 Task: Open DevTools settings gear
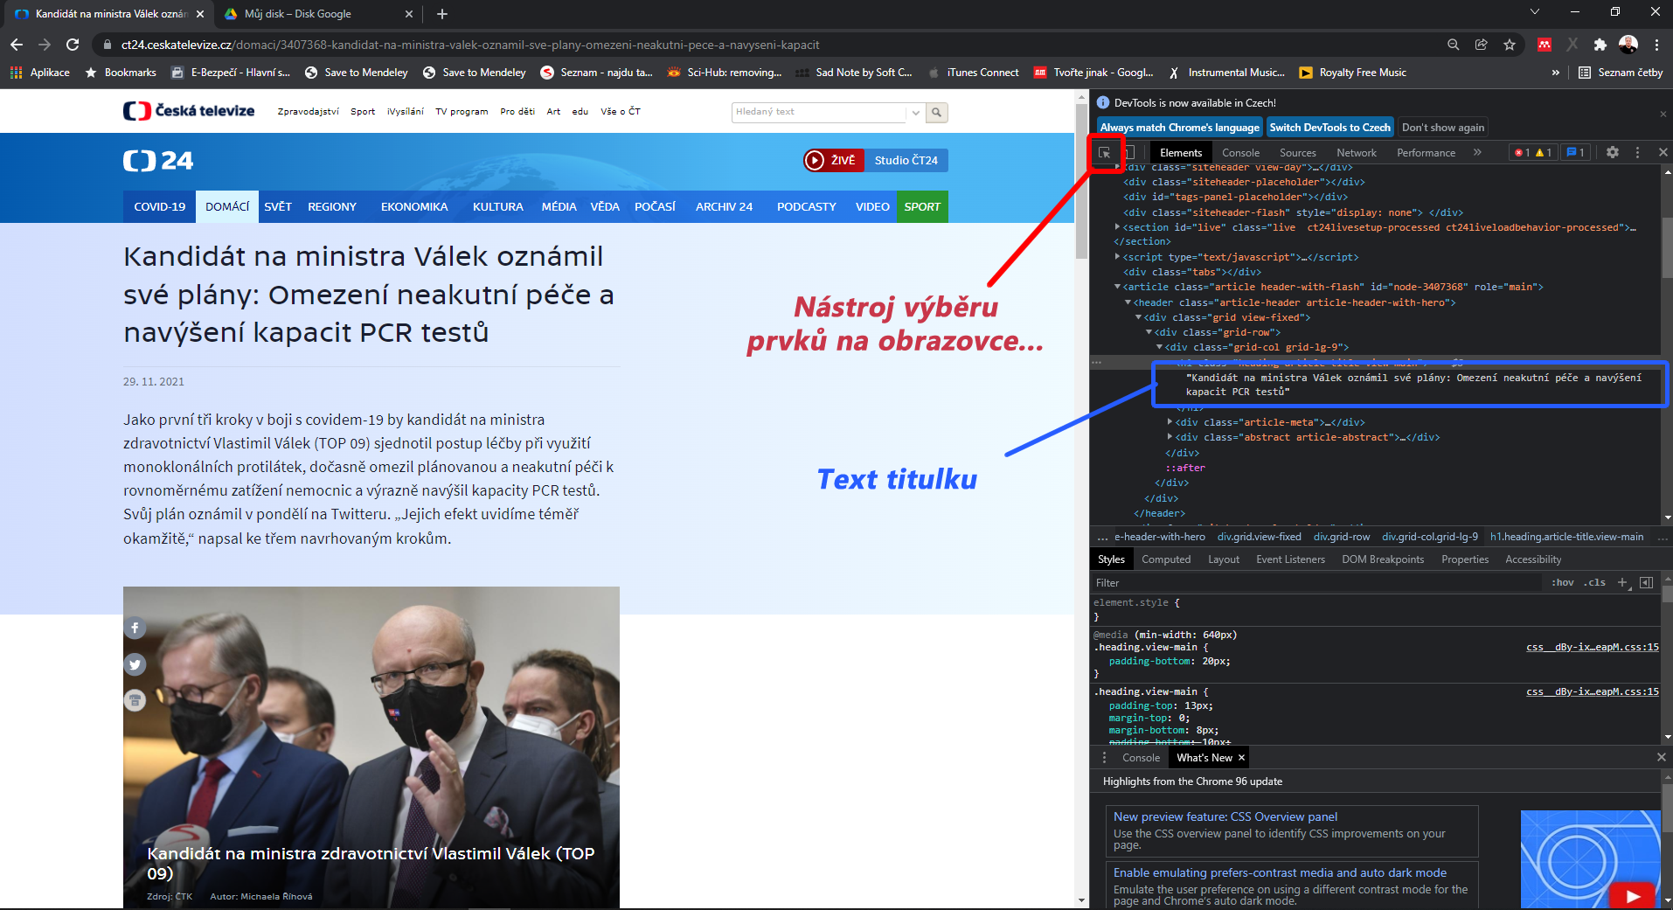point(1613,152)
